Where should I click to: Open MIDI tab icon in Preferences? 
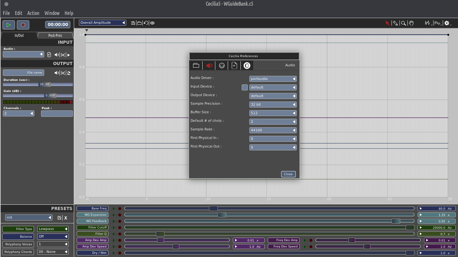[x=222, y=65]
